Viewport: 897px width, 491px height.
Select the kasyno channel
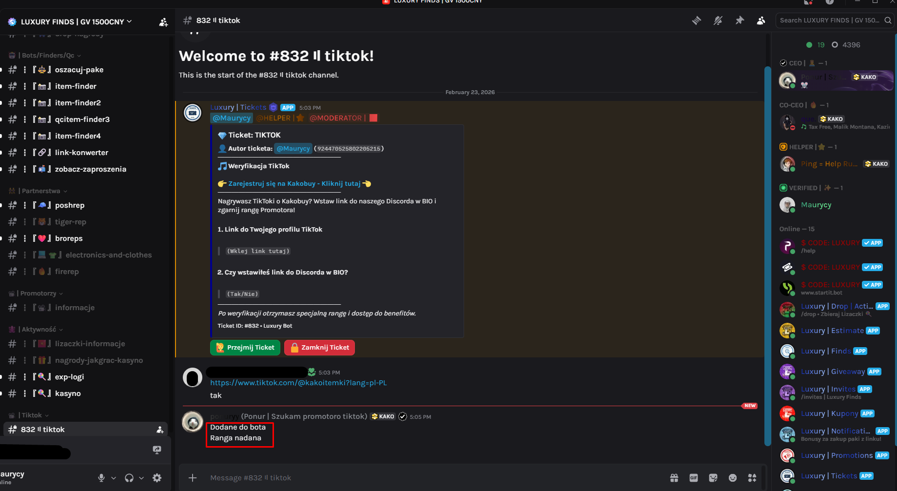coord(68,393)
